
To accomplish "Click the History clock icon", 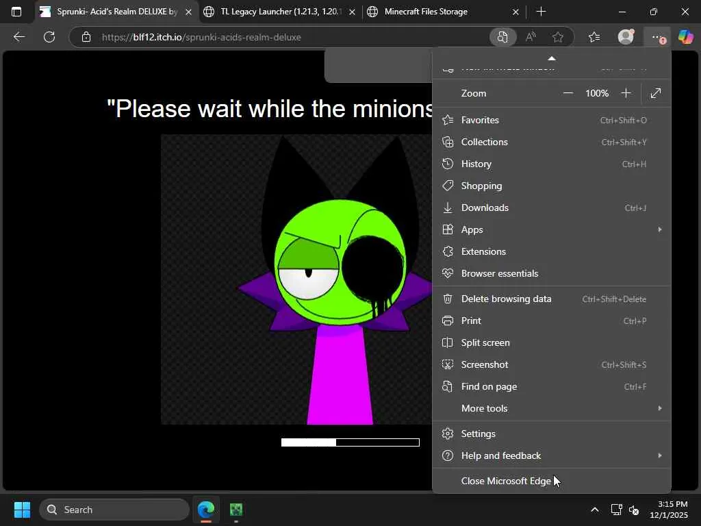I will 448,164.
